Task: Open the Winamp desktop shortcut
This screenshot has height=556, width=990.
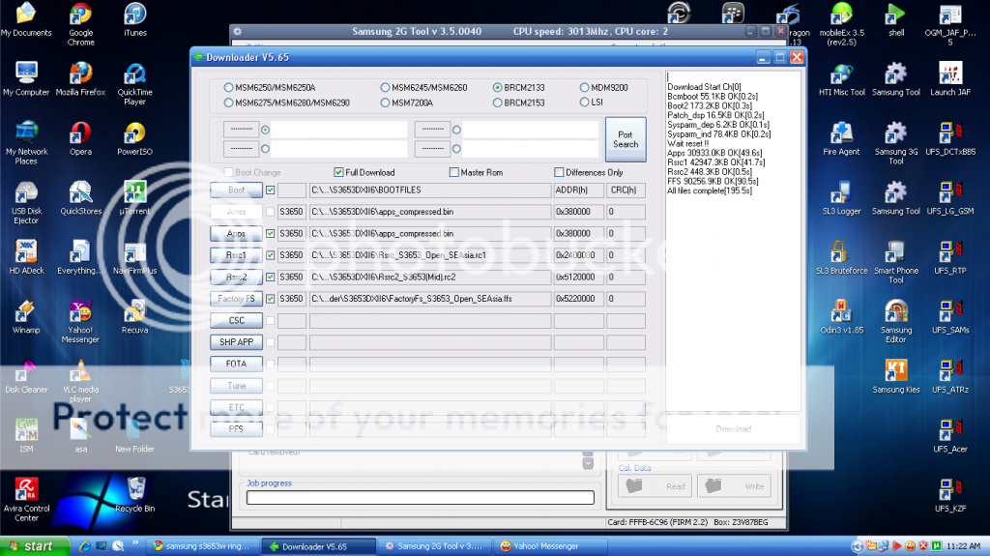Action: tap(26, 316)
